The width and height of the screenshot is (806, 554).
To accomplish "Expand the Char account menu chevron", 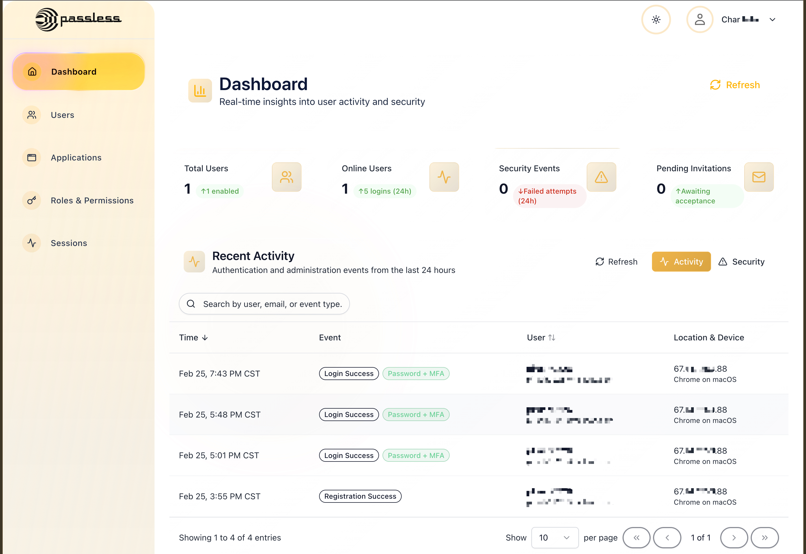I will tap(772, 20).
